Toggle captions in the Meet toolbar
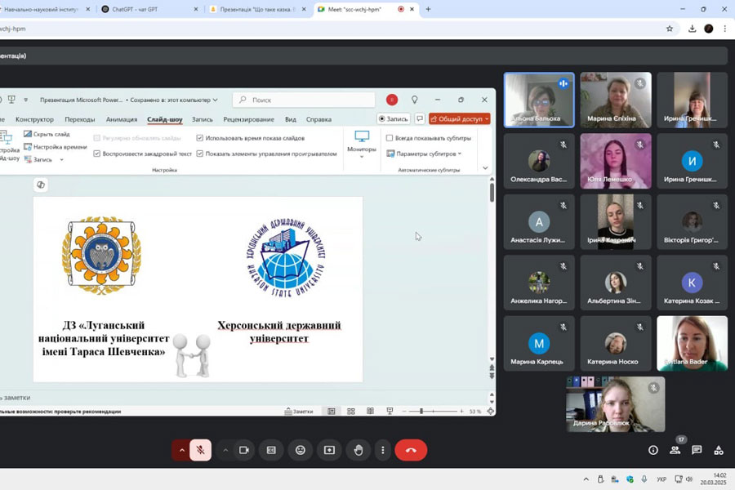 click(x=271, y=450)
